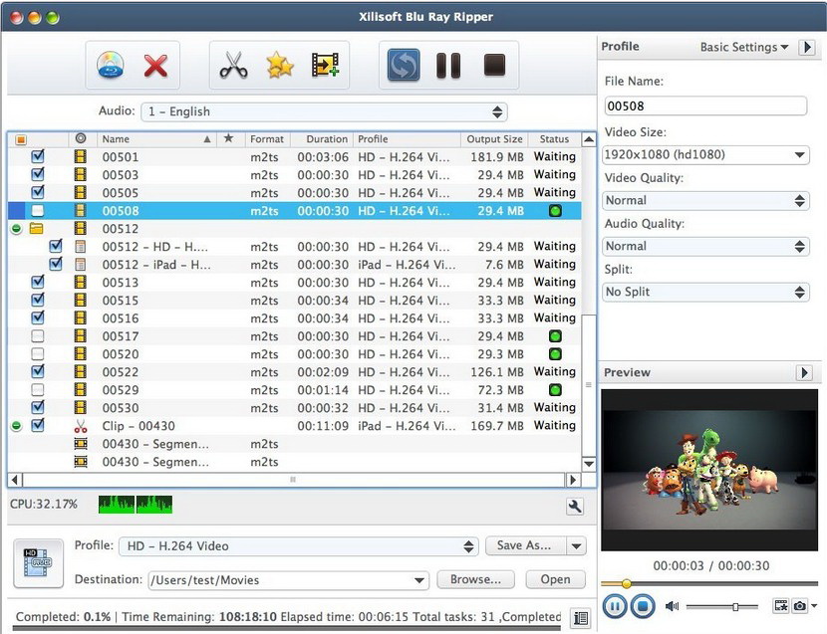Open preferences with the wrench icon

point(575,507)
